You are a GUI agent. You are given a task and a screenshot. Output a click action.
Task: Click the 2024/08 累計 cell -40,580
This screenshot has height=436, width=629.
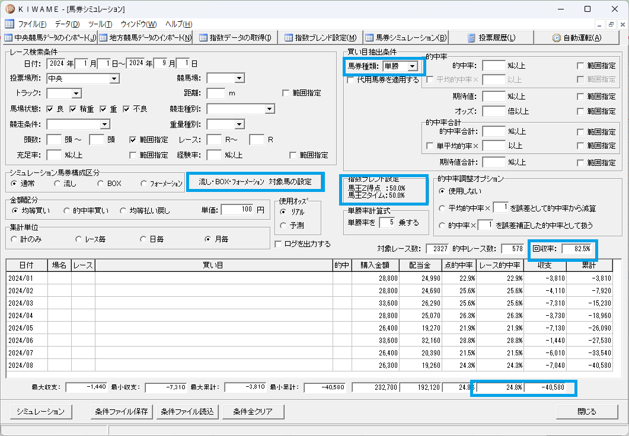[589, 366]
